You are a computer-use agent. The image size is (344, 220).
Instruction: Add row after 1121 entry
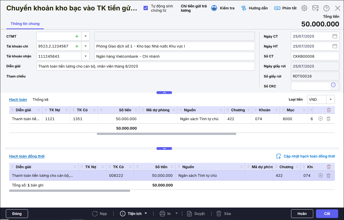point(321,119)
